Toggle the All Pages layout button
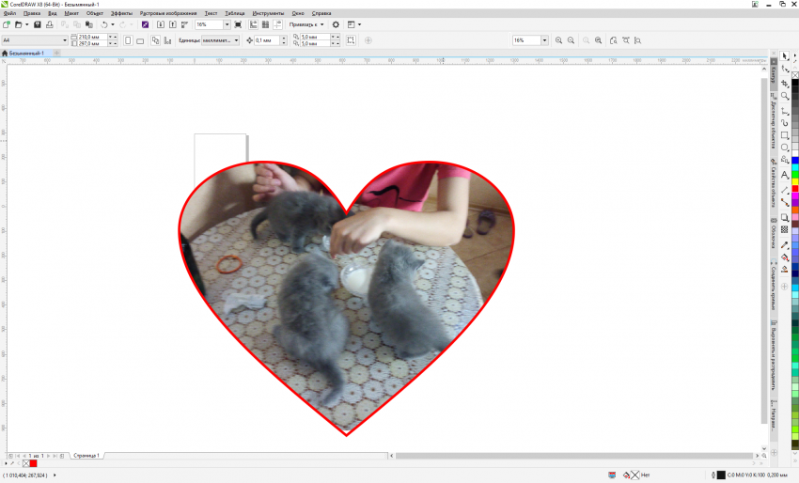 (155, 40)
